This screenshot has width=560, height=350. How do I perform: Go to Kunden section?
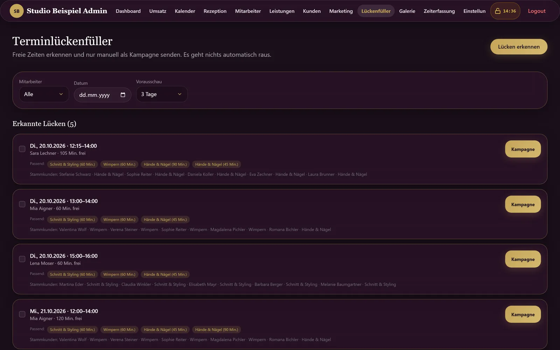pos(311,11)
